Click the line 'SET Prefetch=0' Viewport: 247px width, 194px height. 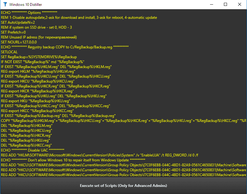tap(13, 32)
